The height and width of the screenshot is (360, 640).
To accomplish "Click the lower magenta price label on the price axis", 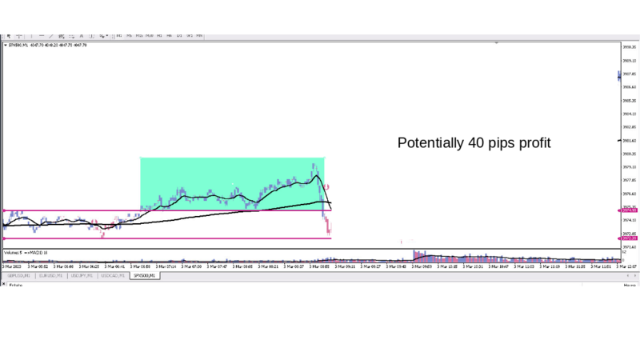I will 629,238.
